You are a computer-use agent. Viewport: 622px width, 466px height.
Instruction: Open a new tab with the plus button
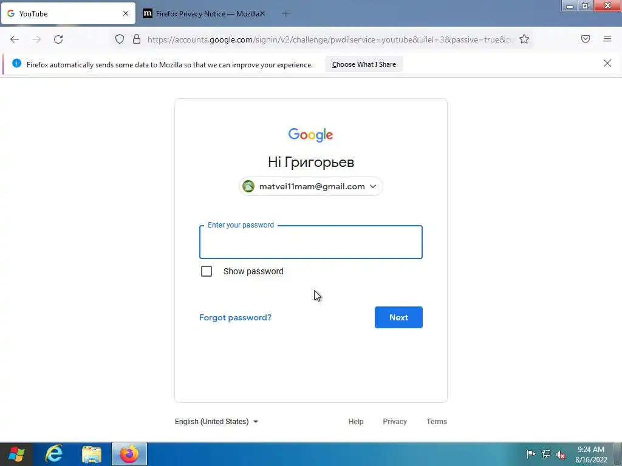[x=285, y=13]
